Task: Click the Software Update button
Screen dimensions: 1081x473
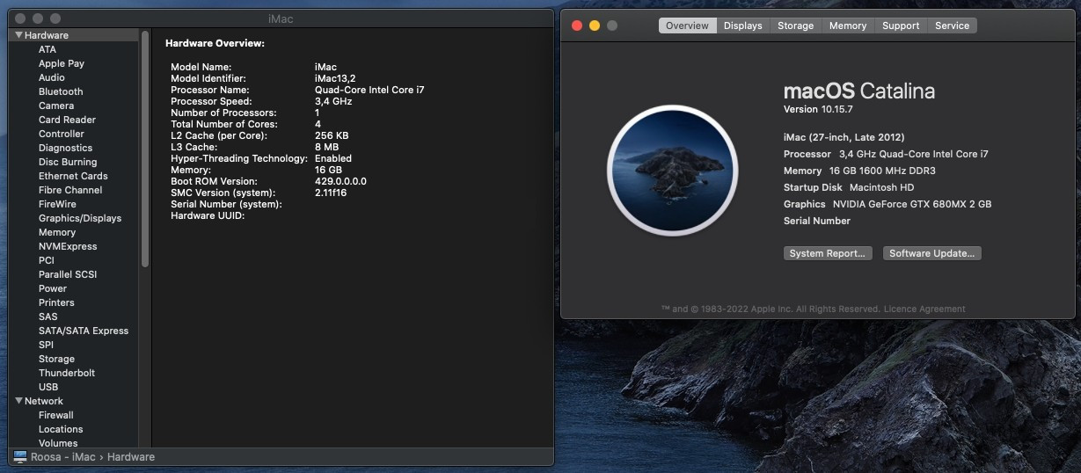Action: click(x=931, y=253)
